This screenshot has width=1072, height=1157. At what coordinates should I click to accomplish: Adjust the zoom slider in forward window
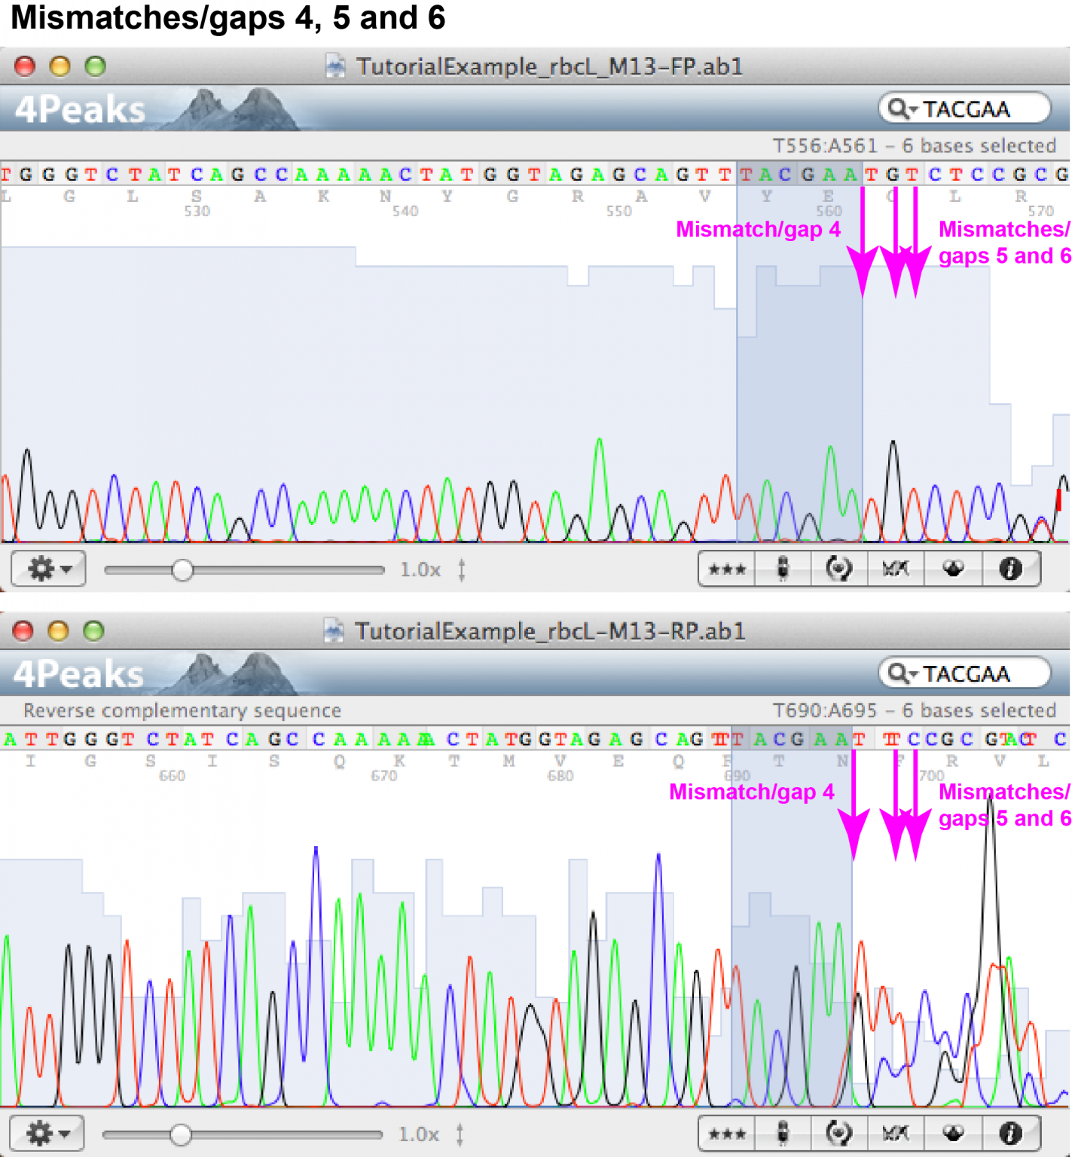(183, 570)
